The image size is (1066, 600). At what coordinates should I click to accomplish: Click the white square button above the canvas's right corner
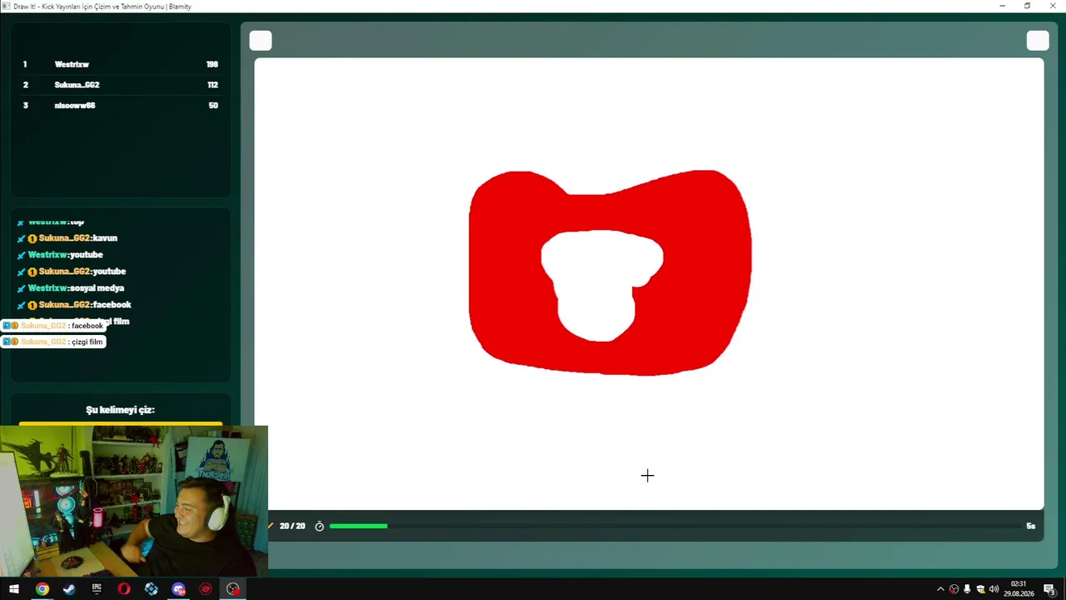click(x=1038, y=41)
